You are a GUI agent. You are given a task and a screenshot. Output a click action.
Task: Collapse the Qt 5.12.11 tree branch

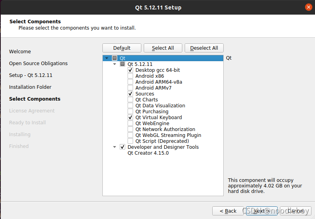click(115, 64)
